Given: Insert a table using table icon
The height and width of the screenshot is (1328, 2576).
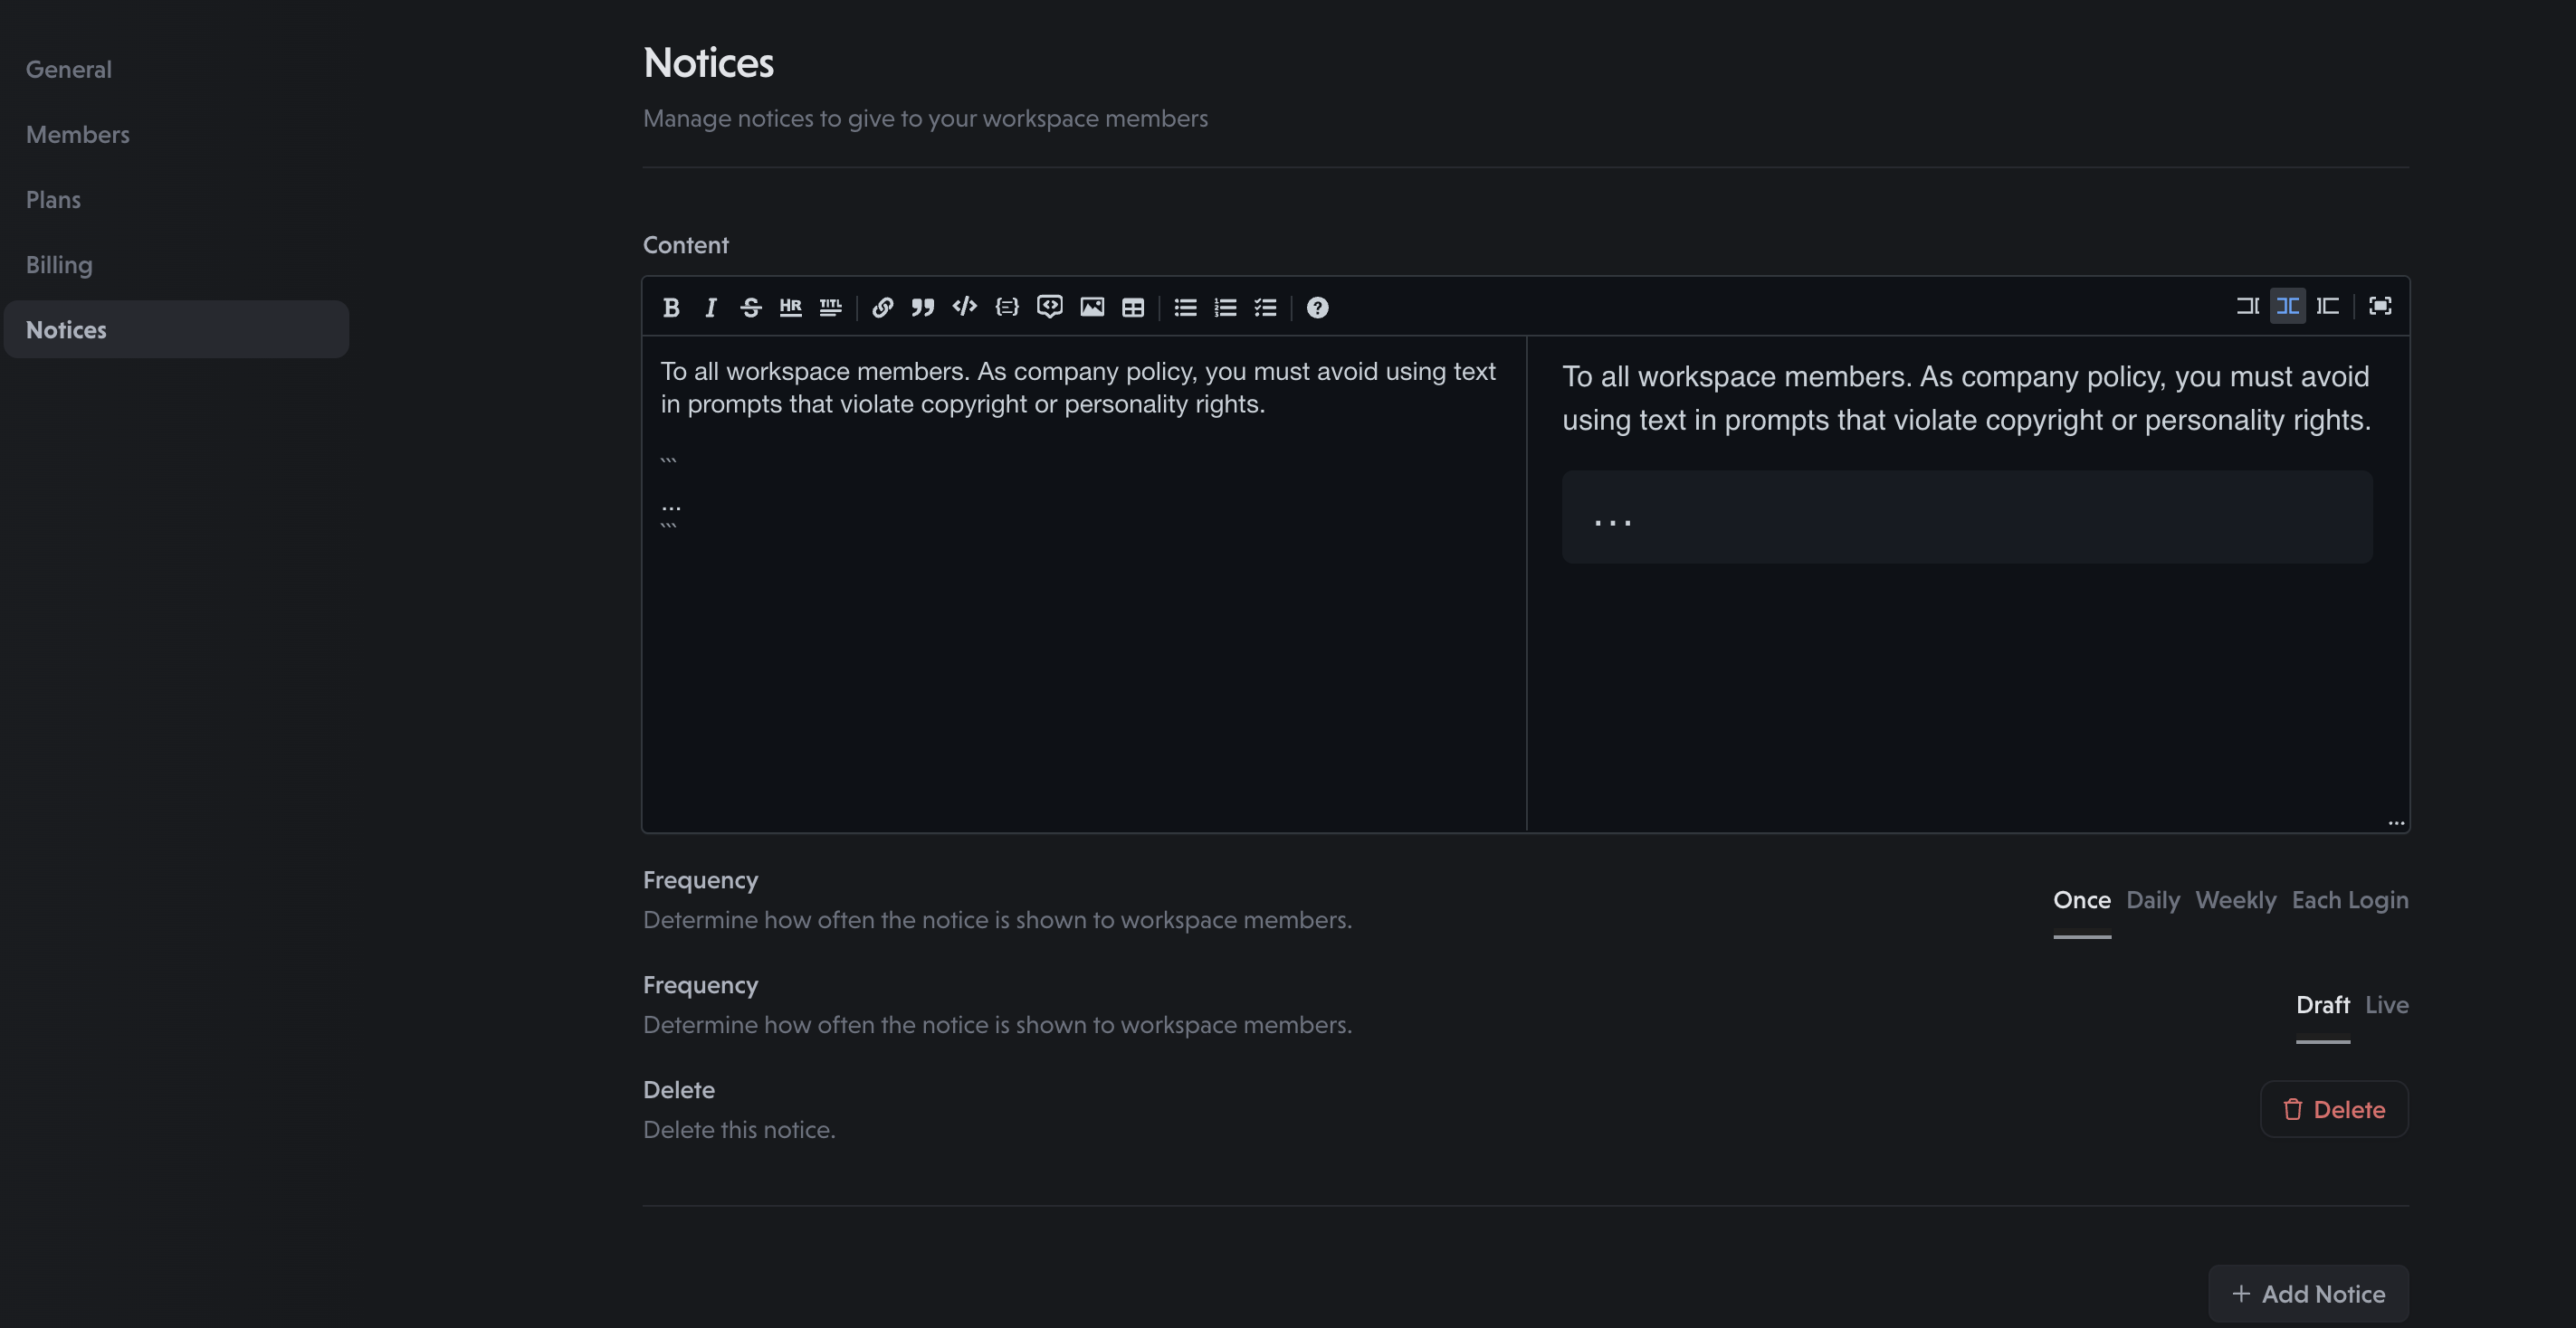Looking at the screenshot, I should pyautogui.click(x=1132, y=307).
